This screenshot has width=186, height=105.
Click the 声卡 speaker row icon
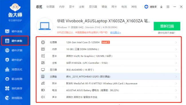point(43,97)
